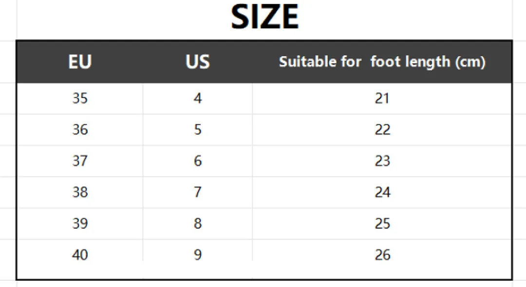526x287 pixels.
Task: Select the EU size 37 cell
Action: (80, 161)
